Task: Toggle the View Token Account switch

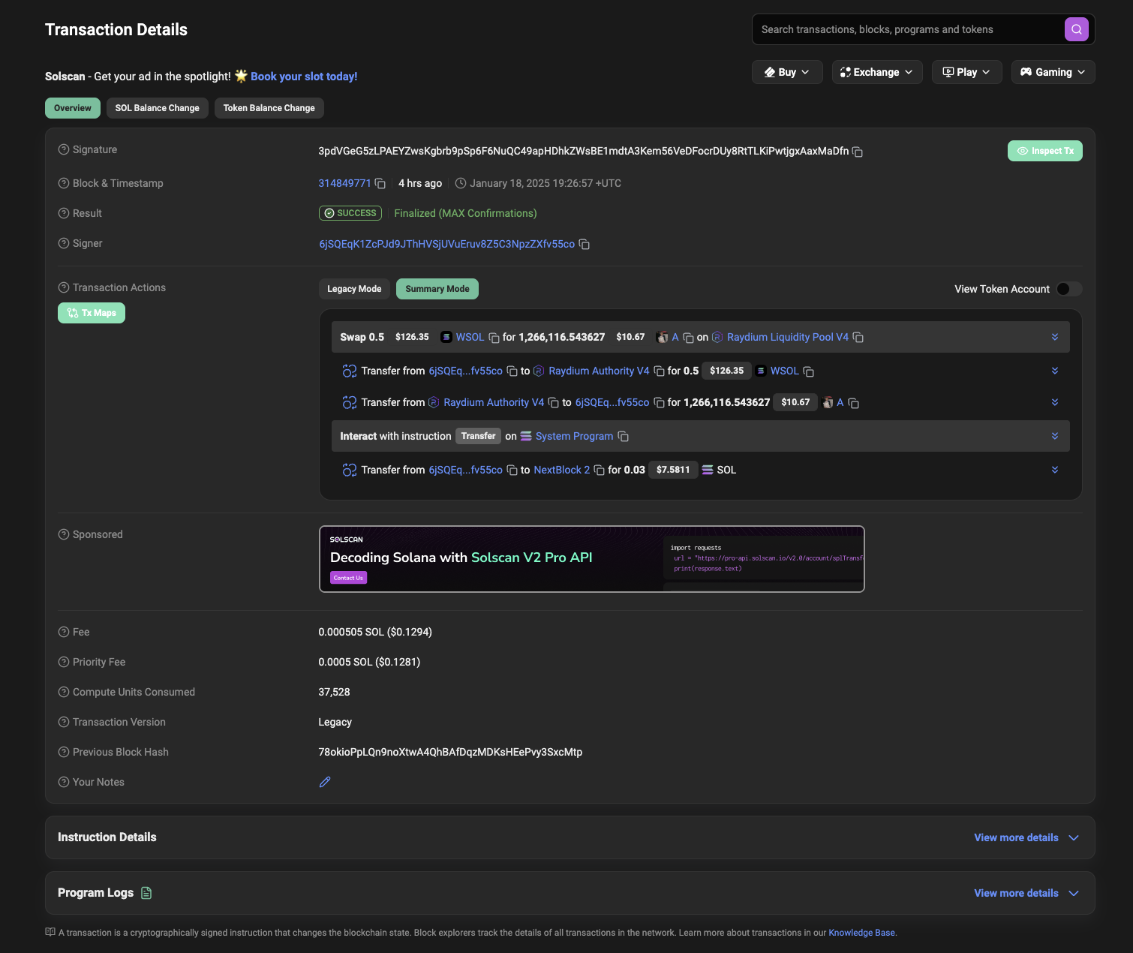Action: tap(1068, 289)
